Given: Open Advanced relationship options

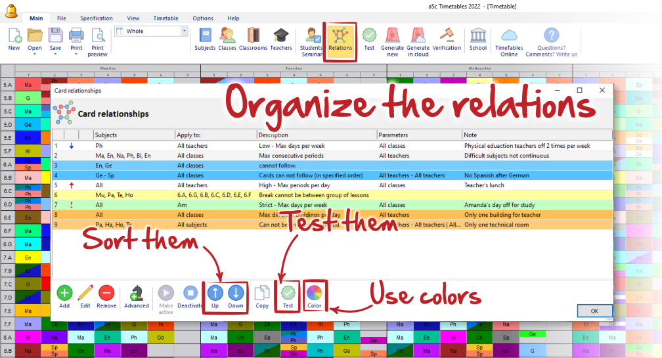Looking at the screenshot, I should pos(137,297).
